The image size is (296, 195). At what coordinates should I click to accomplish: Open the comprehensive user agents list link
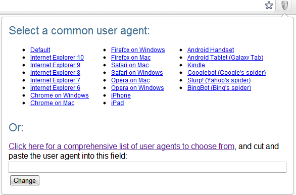[121, 147]
